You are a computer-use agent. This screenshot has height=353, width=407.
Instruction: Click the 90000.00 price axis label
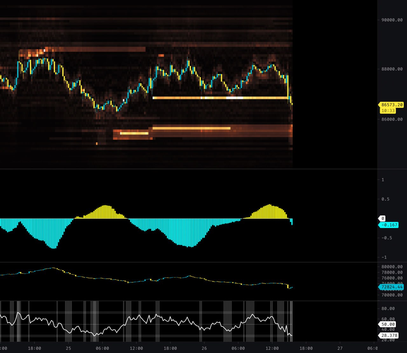(392, 20)
